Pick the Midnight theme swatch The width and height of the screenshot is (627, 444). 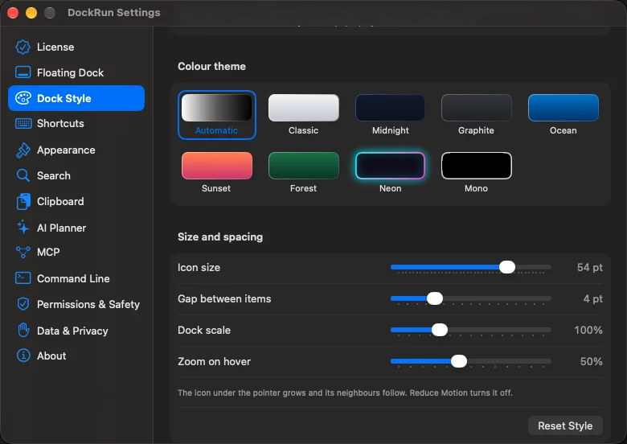click(391, 108)
